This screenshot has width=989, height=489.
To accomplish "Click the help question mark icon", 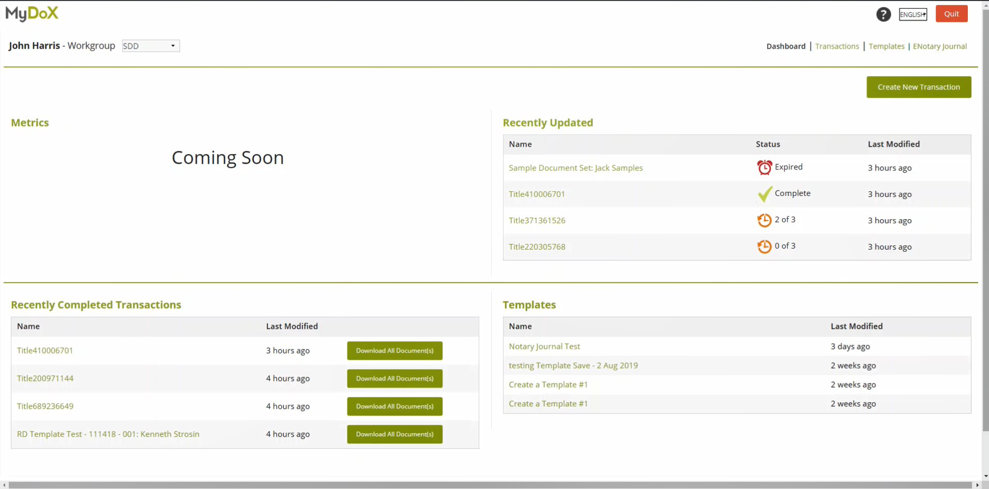I will tap(883, 14).
